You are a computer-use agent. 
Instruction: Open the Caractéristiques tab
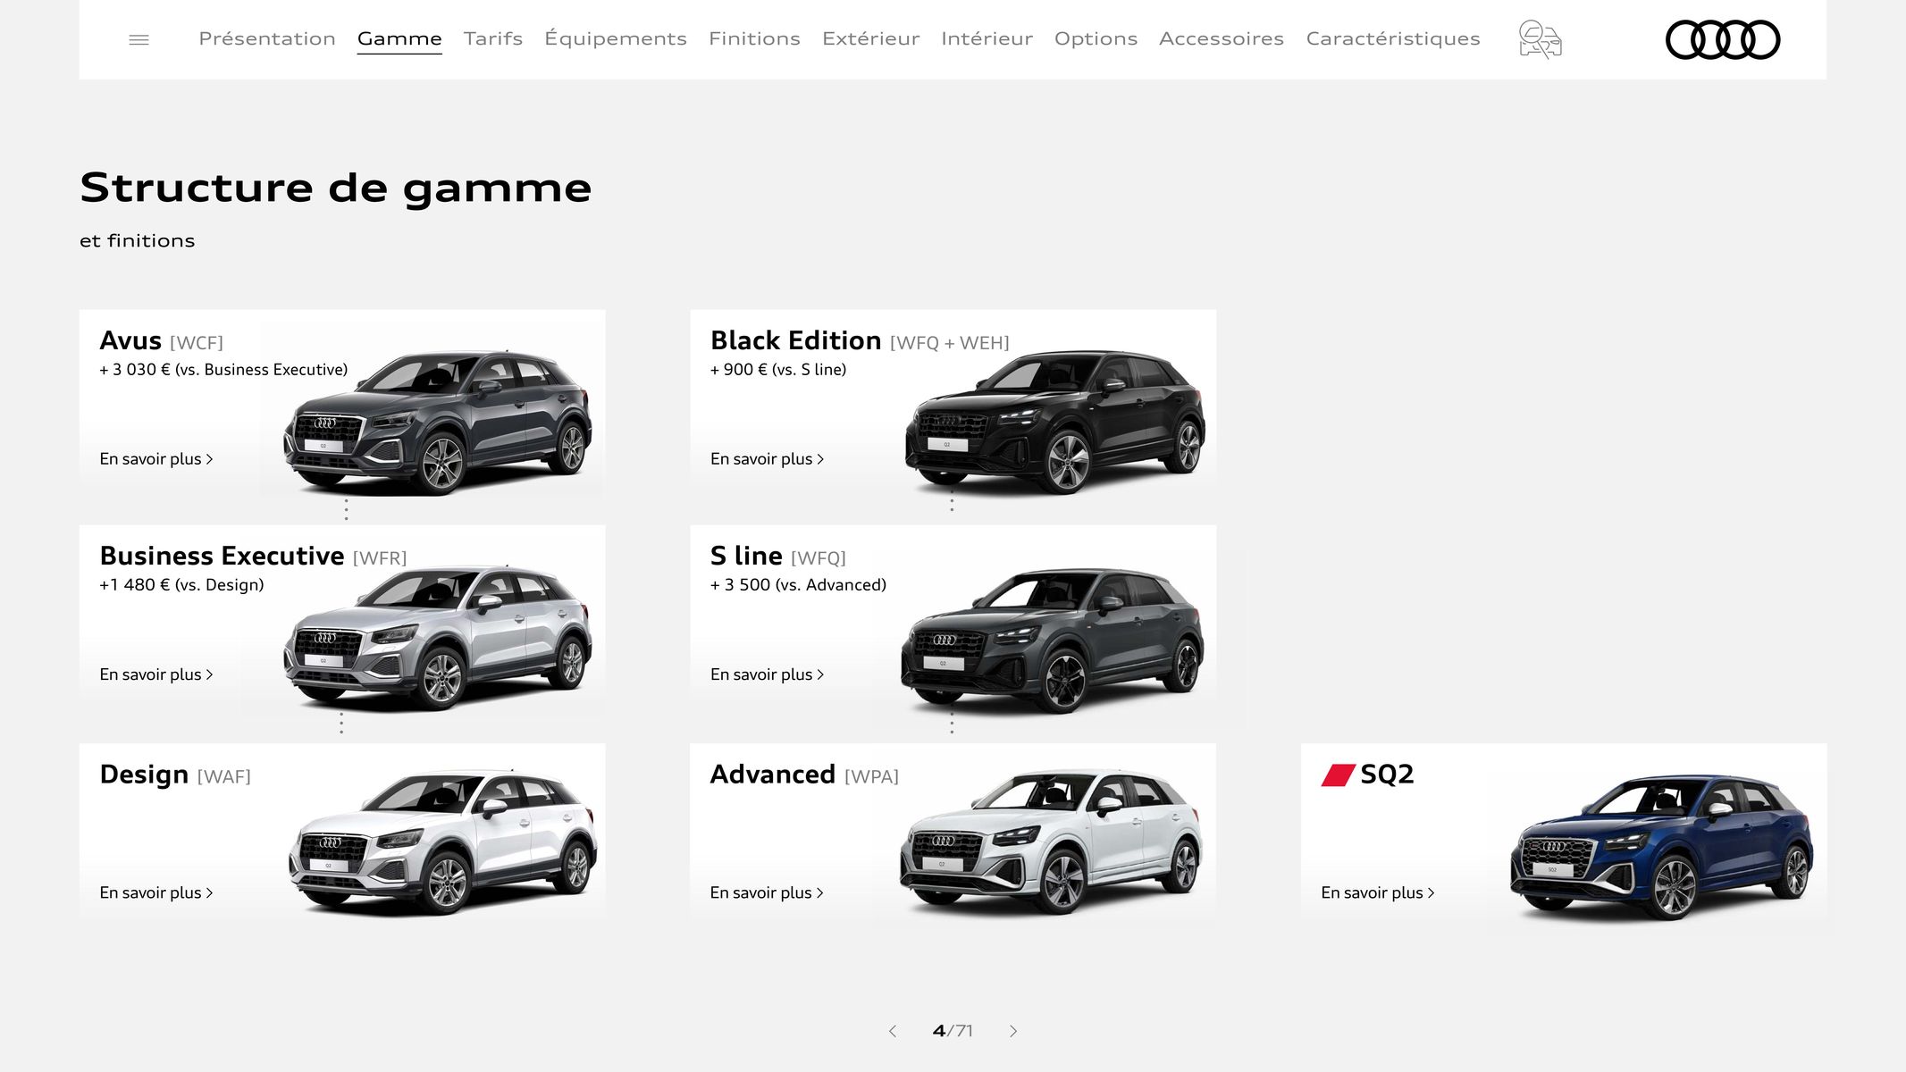[x=1393, y=38]
